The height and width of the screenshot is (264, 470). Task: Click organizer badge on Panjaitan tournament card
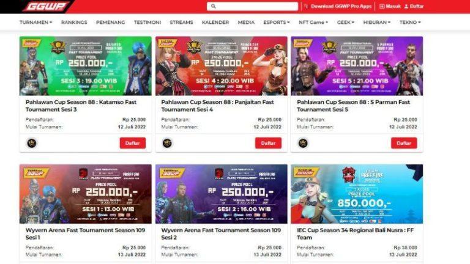click(167, 143)
